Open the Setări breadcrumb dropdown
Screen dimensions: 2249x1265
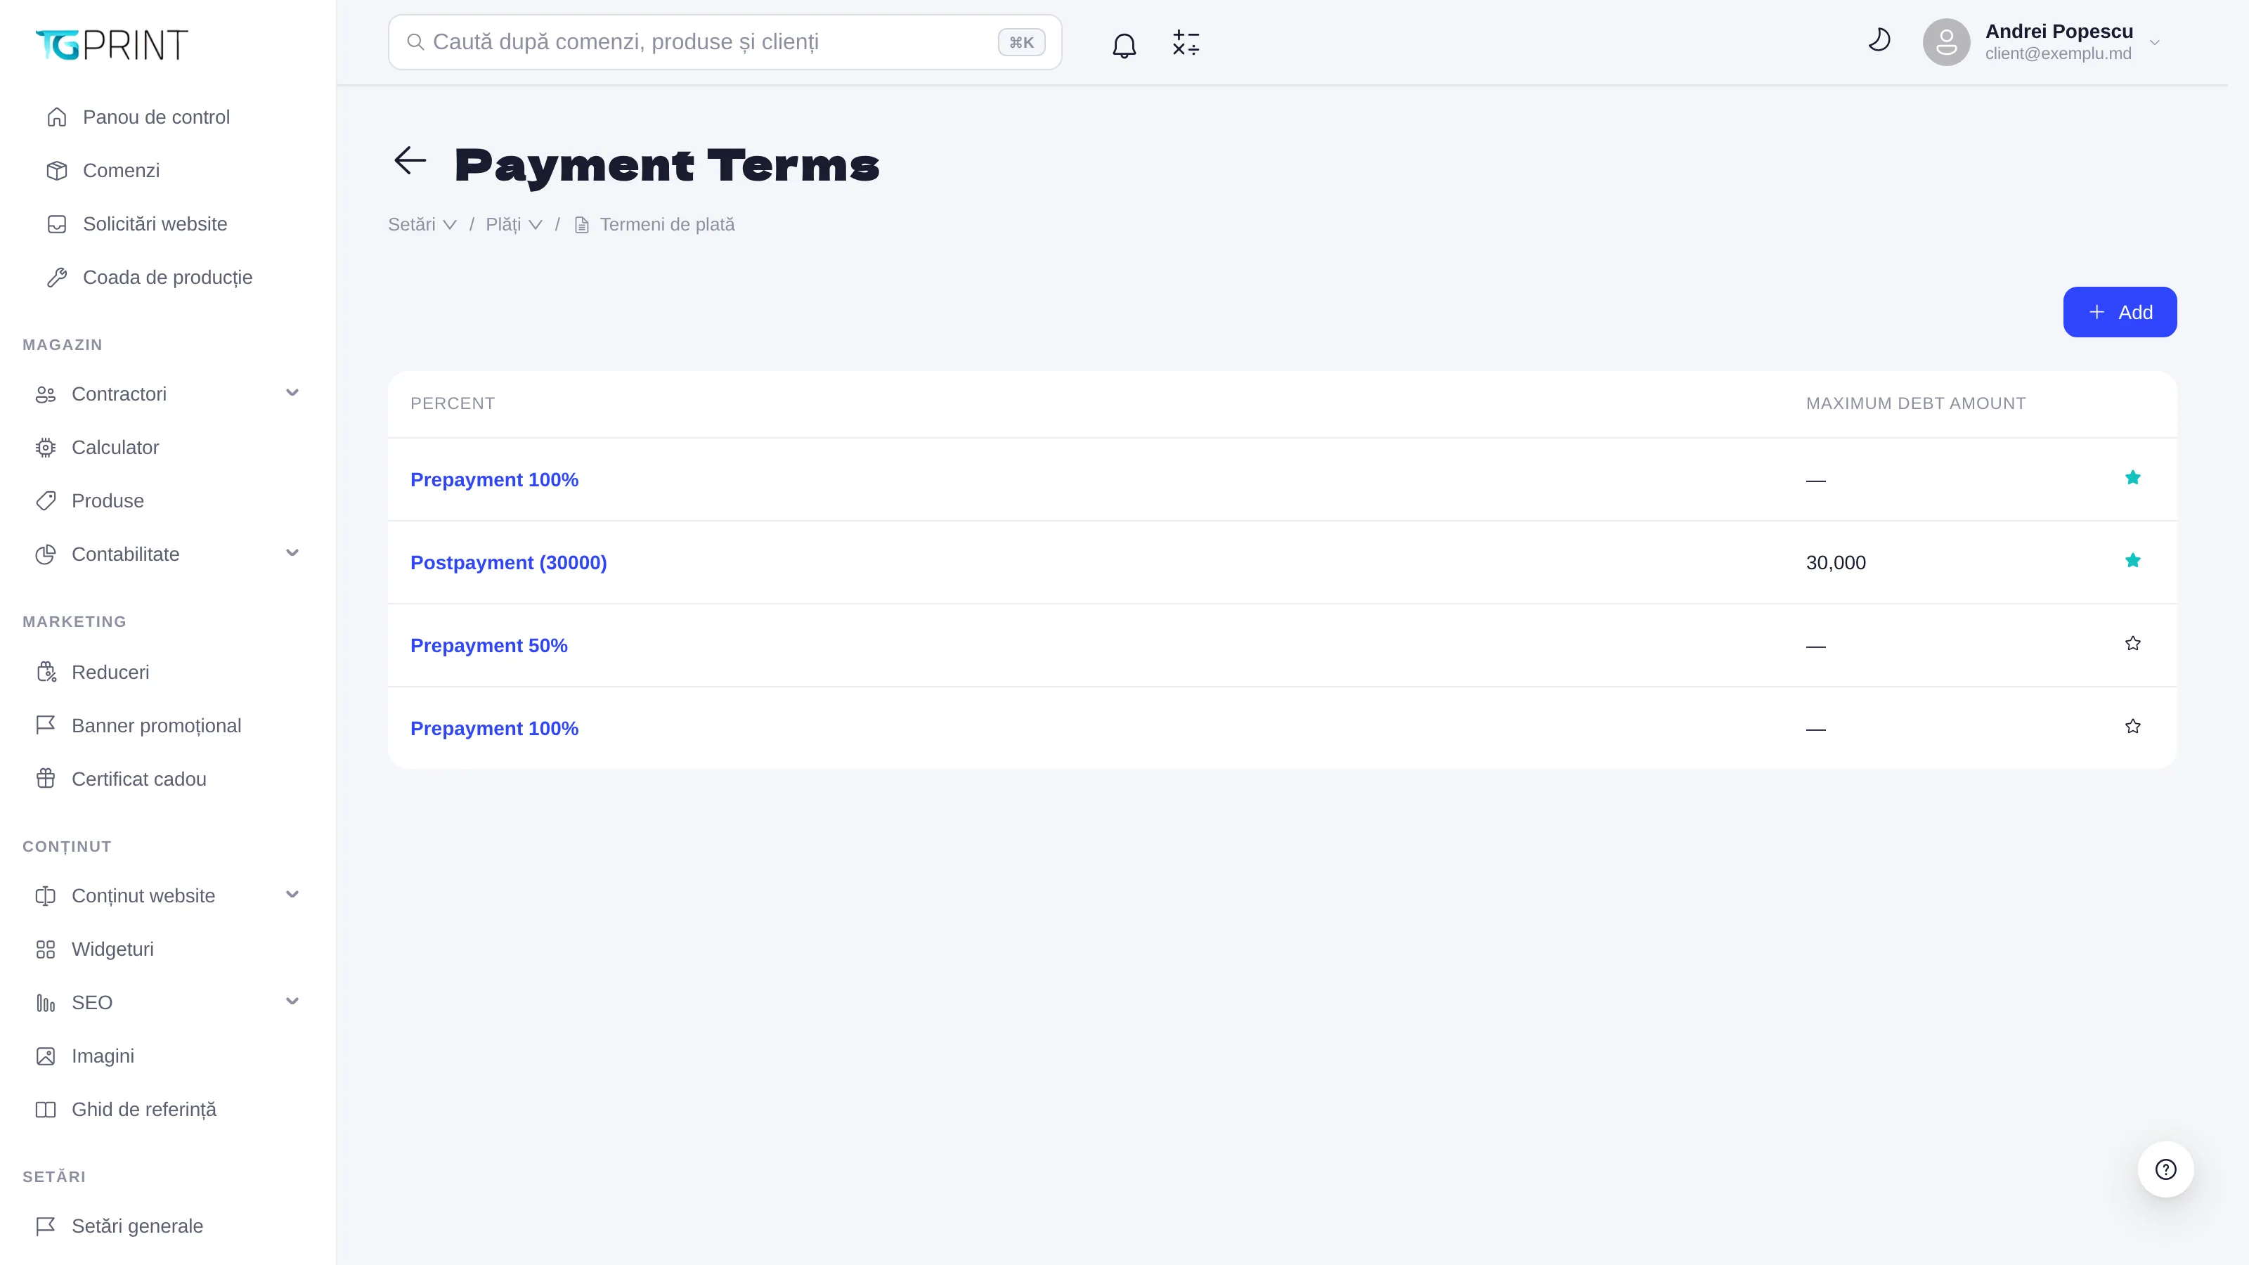(x=422, y=224)
